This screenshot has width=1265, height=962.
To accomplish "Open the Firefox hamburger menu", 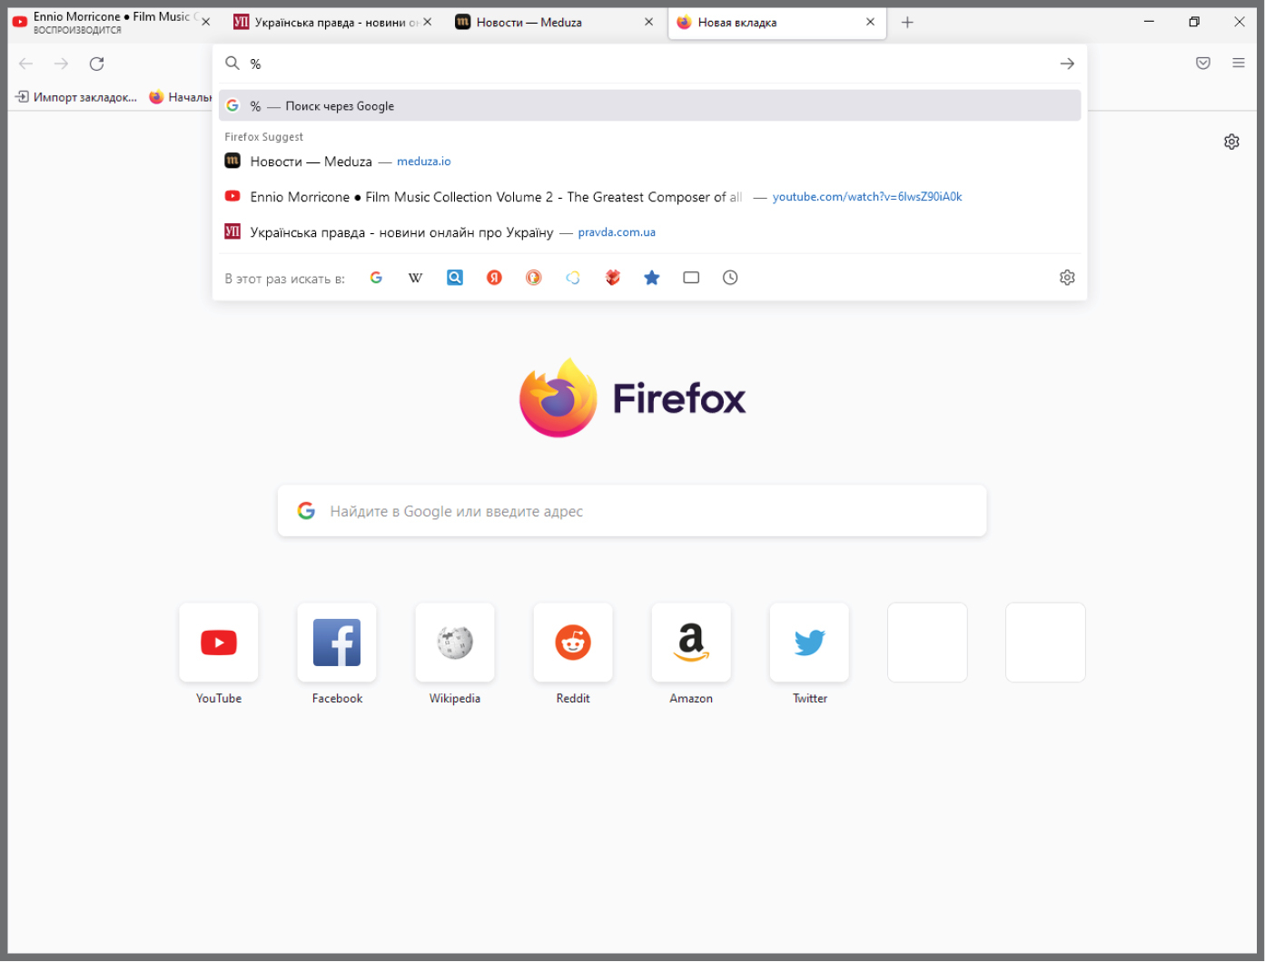I will pos(1239,63).
